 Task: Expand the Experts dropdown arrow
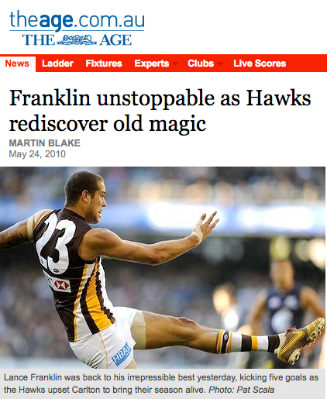[x=175, y=64]
